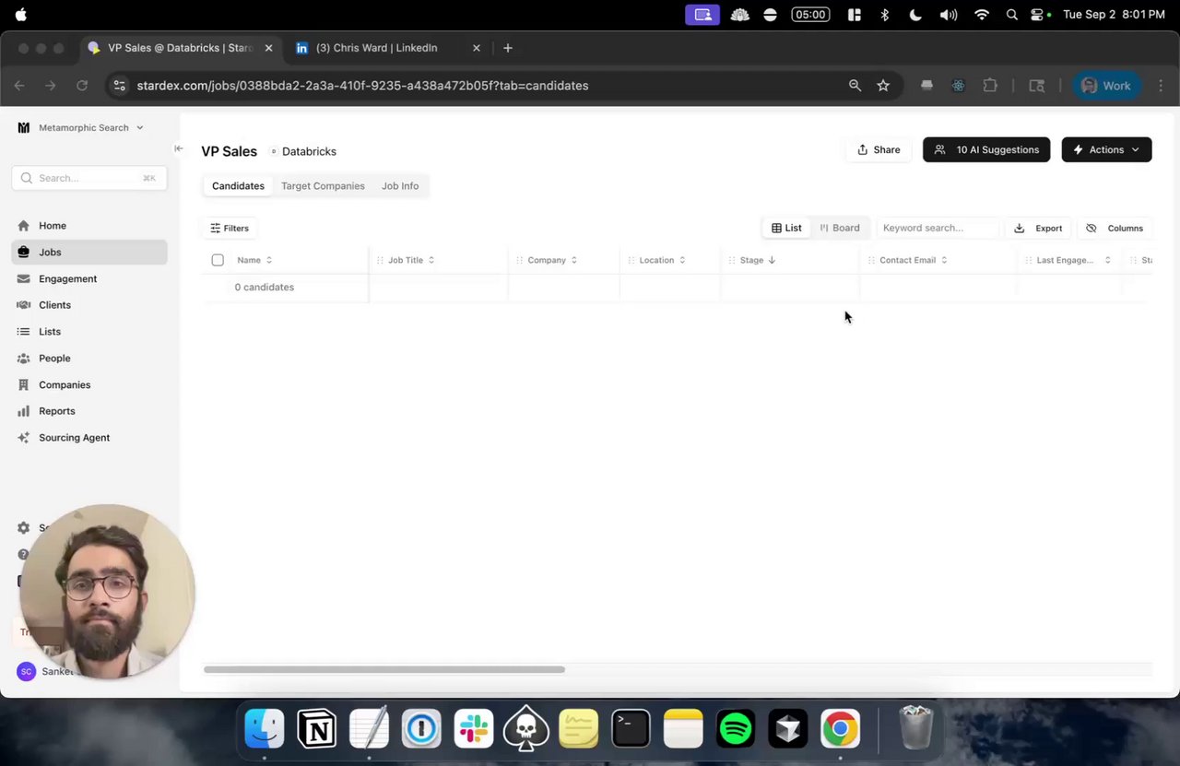Viewport: 1180px width, 766px height.
Task: Open the People section
Action: coord(88,359)
